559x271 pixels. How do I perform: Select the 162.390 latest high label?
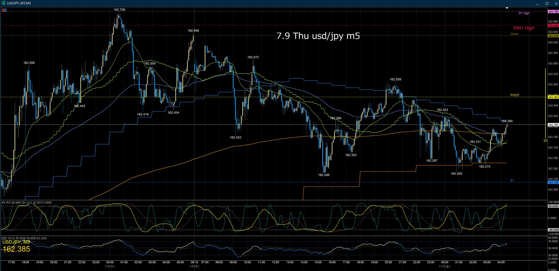coord(507,121)
